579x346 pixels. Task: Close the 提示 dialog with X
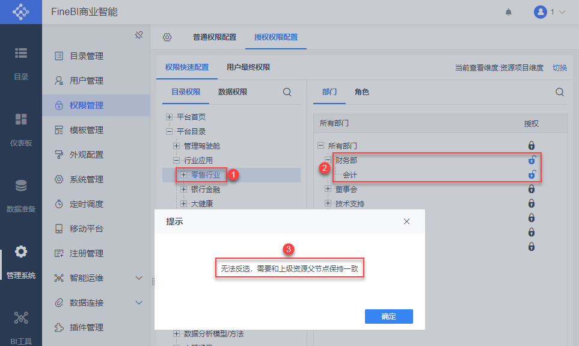[x=406, y=221]
